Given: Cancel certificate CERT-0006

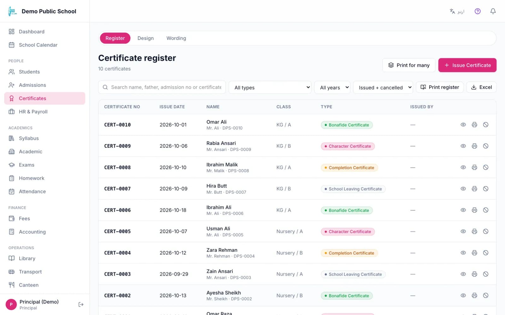Looking at the screenshot, I should coord(486,210).
